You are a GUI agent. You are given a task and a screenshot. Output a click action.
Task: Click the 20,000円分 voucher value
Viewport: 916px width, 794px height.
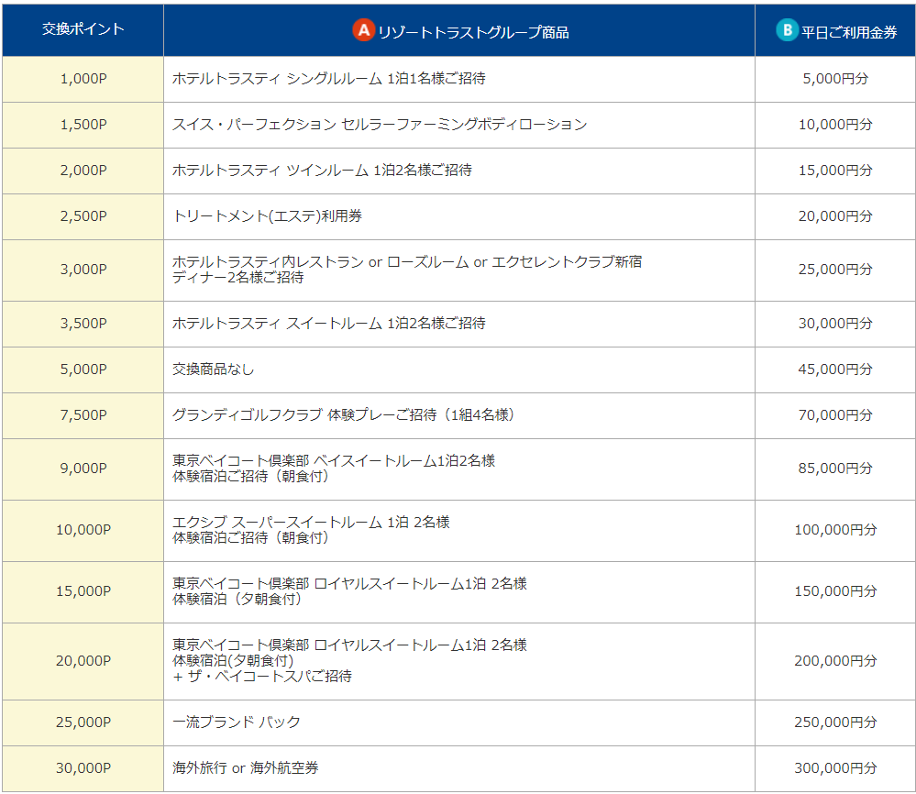pyautogui.click(x=835, y=216)
